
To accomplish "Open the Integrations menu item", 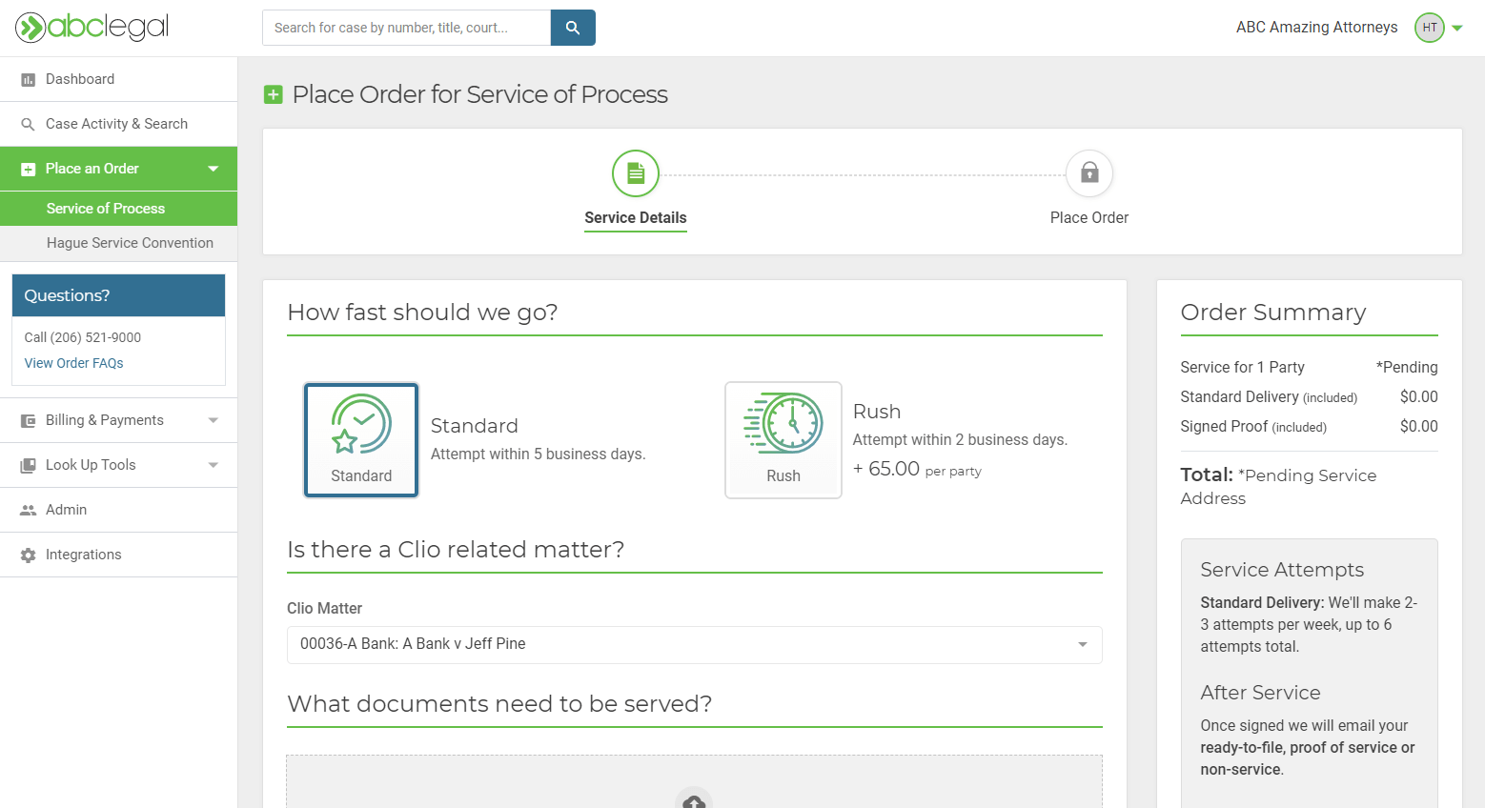I will point(118,555).
